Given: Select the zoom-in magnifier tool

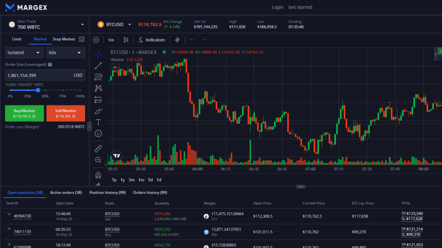Looking at the screenshot, I should [98, 160].
